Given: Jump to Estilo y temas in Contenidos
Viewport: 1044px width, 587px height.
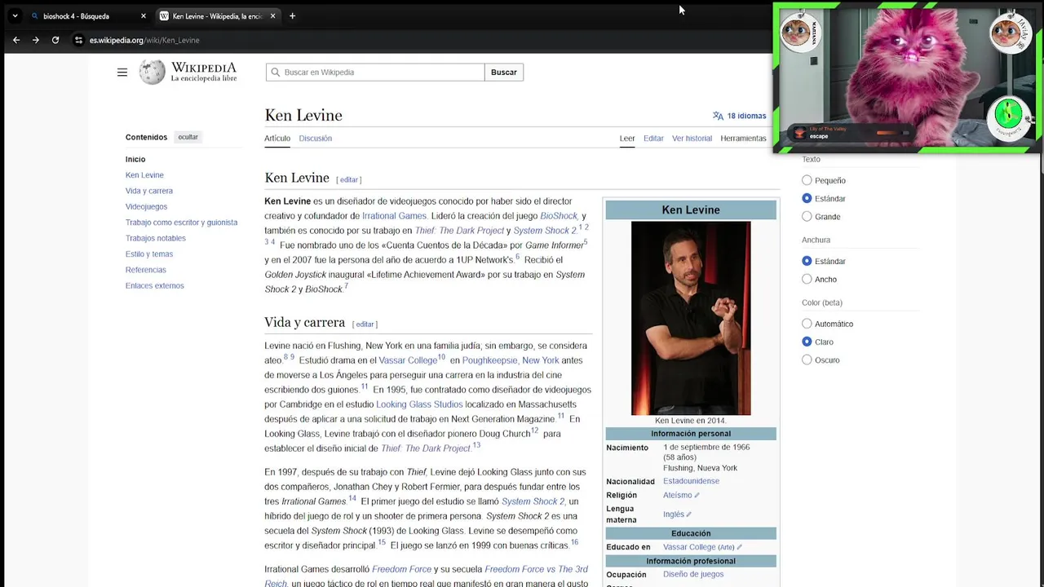Looking at the screenshot, I should click(x=149, y=254).
